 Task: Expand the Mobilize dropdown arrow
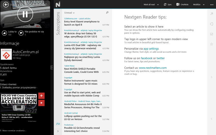[x=204, y=5]
